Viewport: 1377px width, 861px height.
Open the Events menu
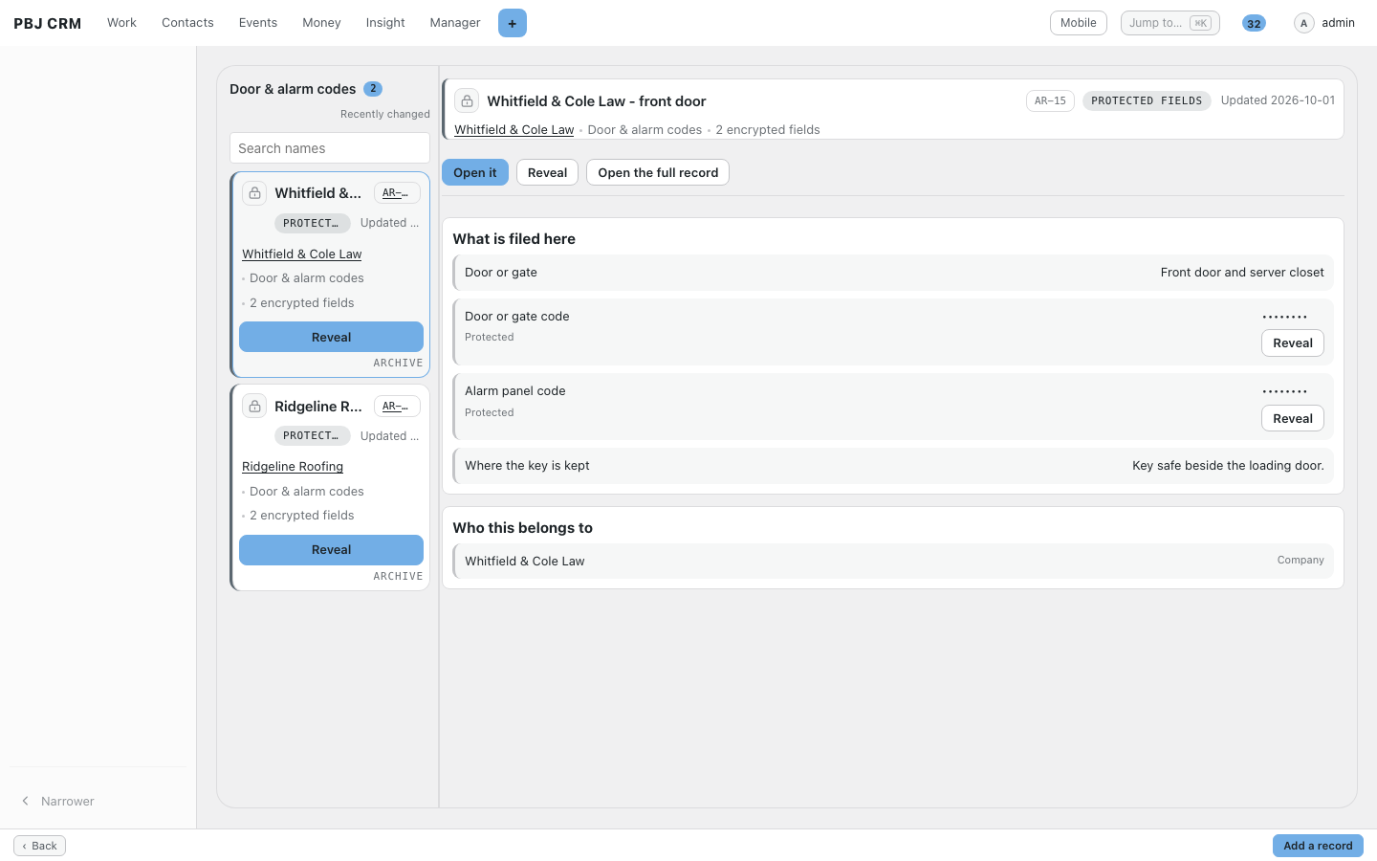pos(258,23)
